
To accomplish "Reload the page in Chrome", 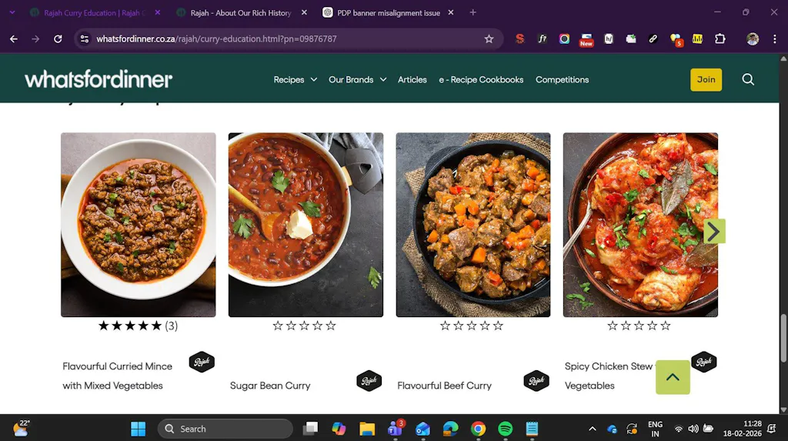I will click(58, 38).
